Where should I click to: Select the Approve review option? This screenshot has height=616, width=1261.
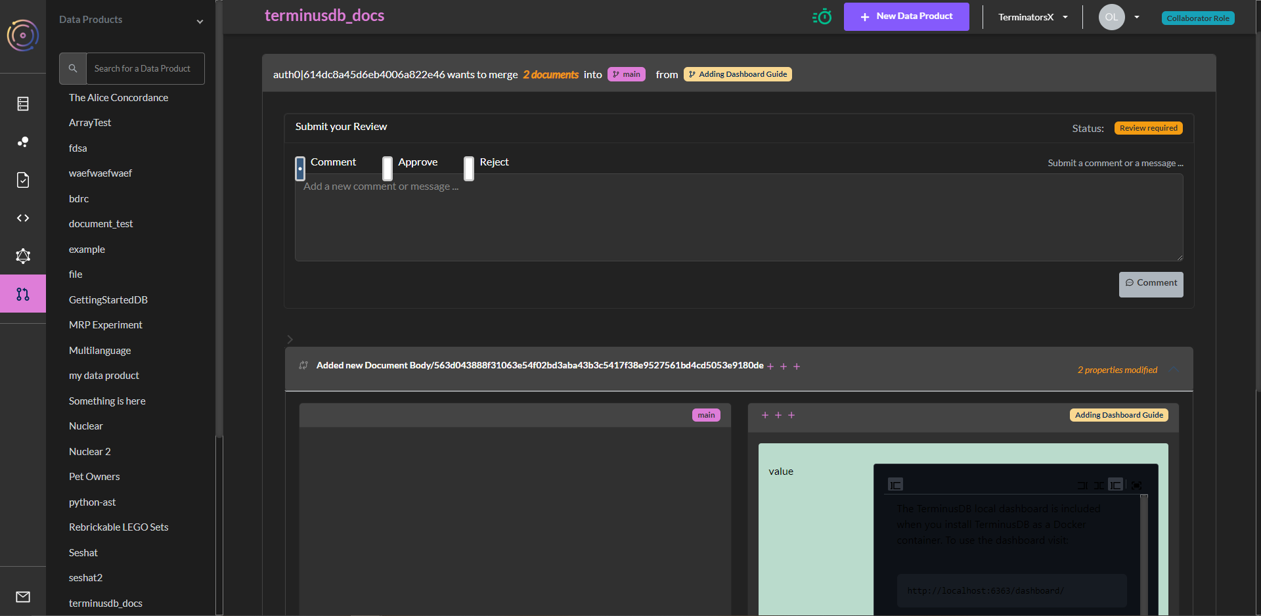click(387, 169)
